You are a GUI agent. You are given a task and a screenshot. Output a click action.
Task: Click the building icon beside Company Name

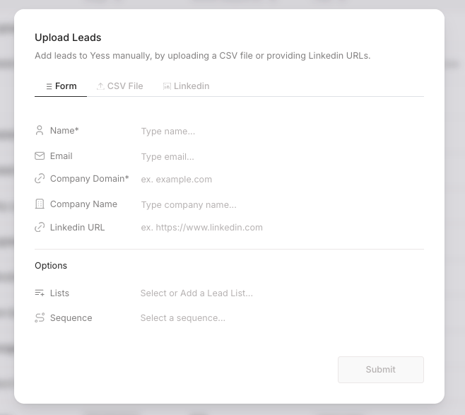[40, 204]
